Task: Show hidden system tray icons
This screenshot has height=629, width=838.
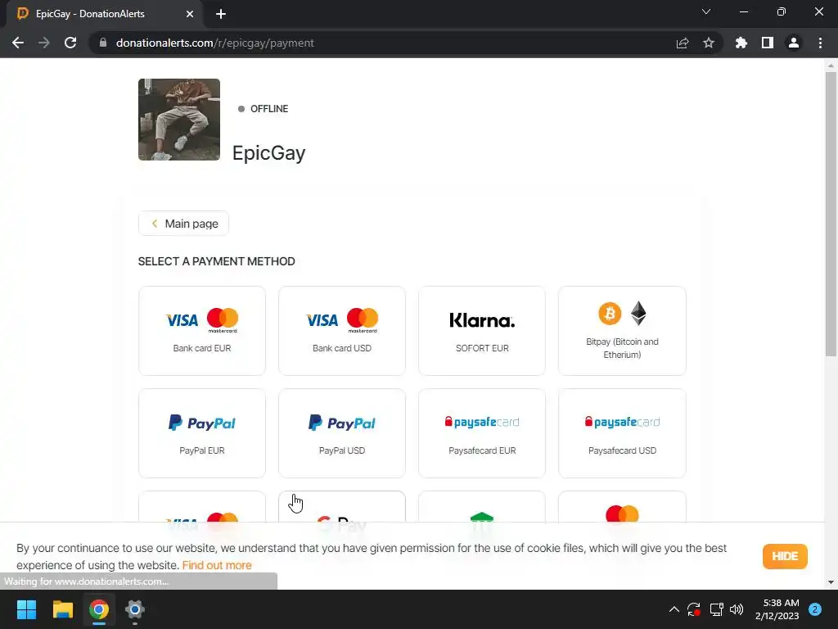Action: [674, 609]
